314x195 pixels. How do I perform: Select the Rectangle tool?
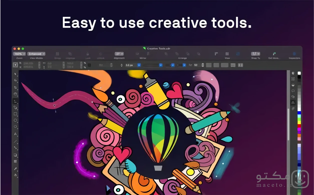point(16,114)
